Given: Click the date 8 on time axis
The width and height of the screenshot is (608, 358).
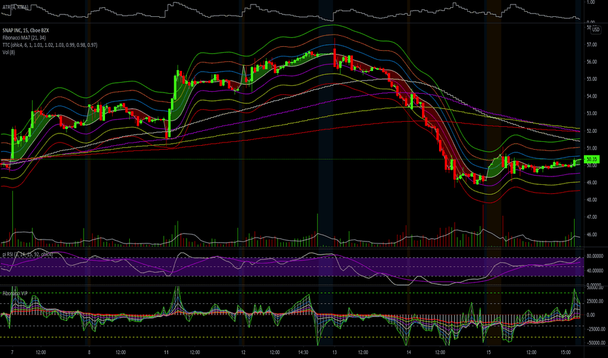Looking at the screenshot, I should [x=89, y=353].
